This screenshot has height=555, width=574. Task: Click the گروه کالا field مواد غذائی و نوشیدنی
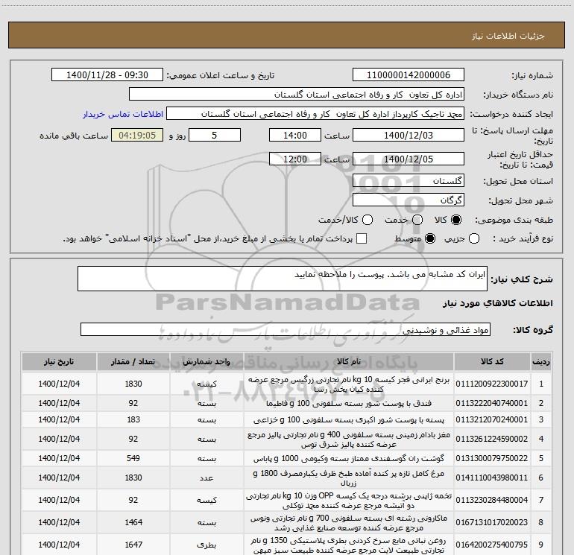pos(286,329)
